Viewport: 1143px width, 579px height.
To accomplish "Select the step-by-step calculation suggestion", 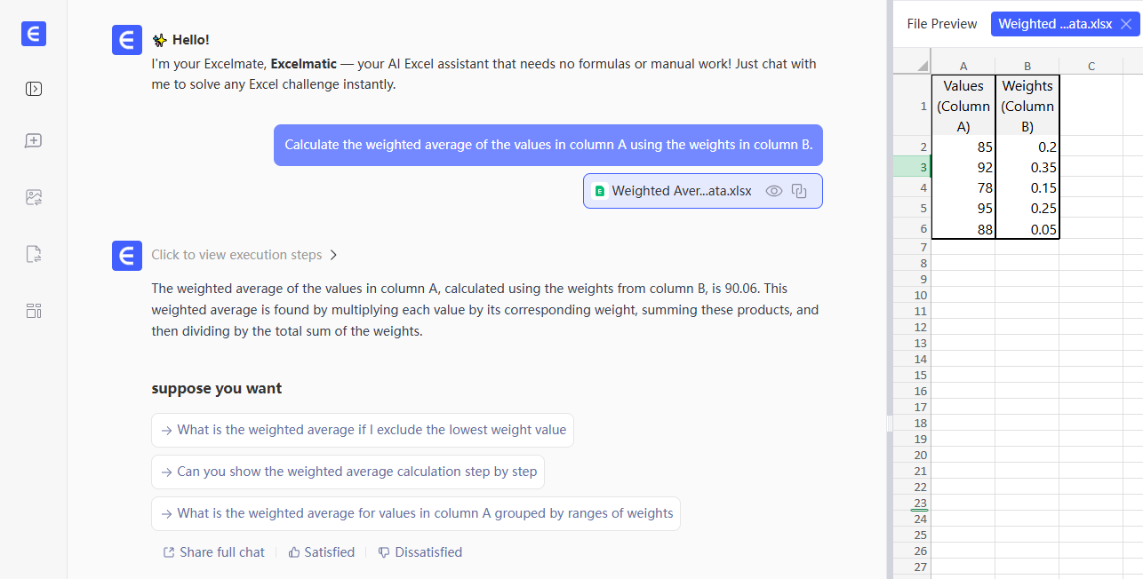I will click(348, 472).
